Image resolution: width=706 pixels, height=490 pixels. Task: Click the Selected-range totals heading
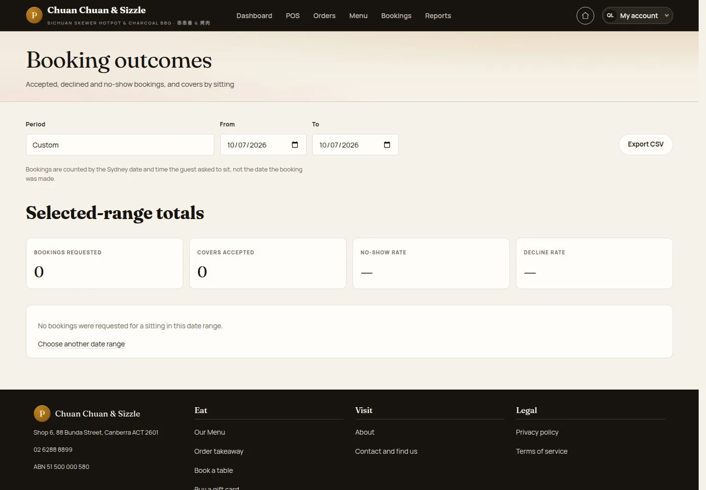point(115,213)
